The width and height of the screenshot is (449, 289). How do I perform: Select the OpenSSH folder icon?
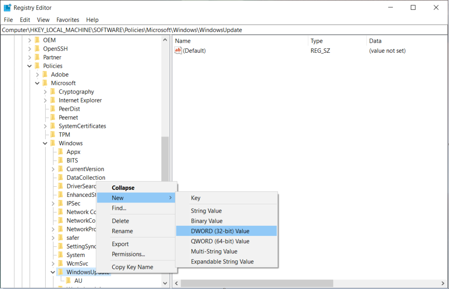pyautogui.click(x=37, y=49)
